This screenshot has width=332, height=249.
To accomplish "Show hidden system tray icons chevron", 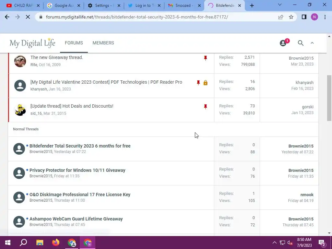I will pos(274,243).
